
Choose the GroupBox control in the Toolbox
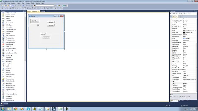[x=8, y=57]
